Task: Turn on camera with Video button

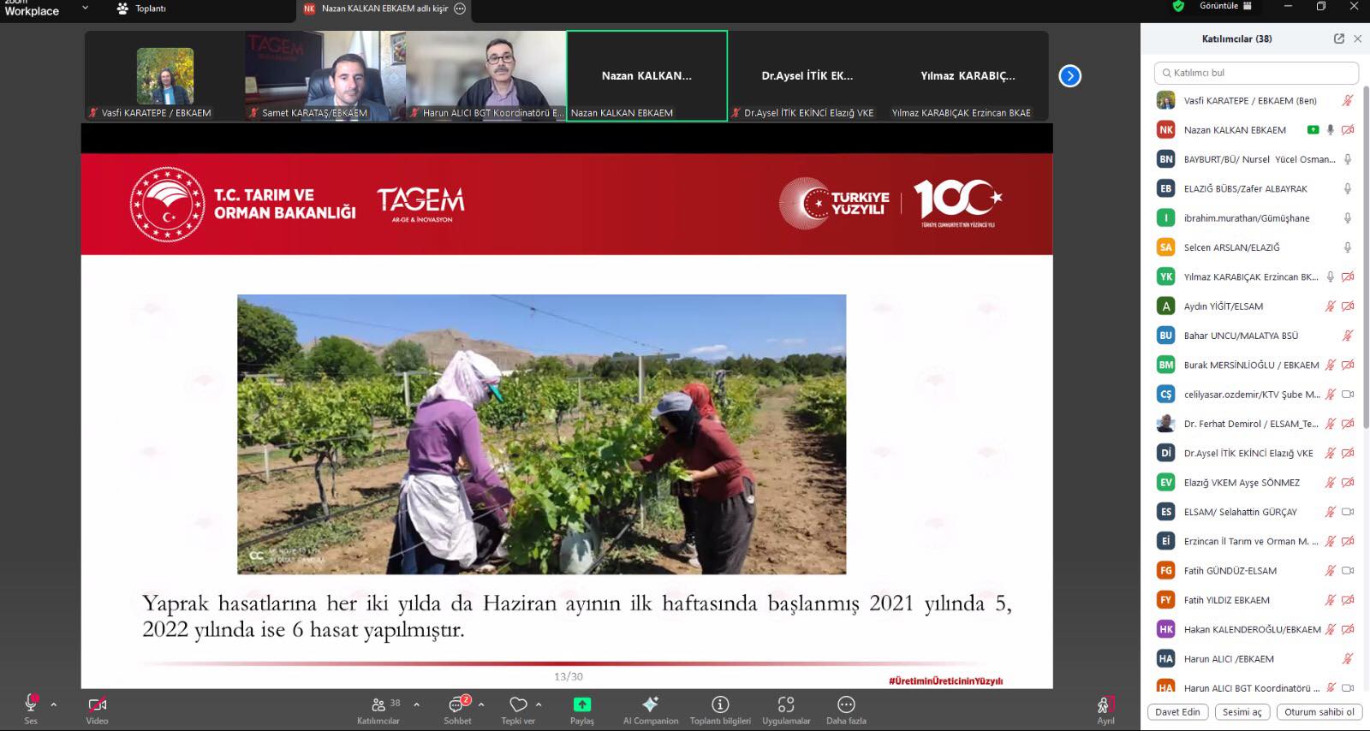Action: coord(97,704)
